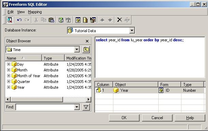Select the Month attribute row
The width and height of the screenshot is (208, 131).
48,70
